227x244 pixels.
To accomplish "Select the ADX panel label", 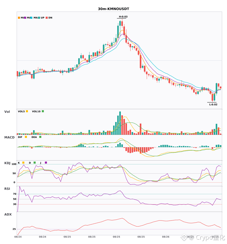I will 8,214.
